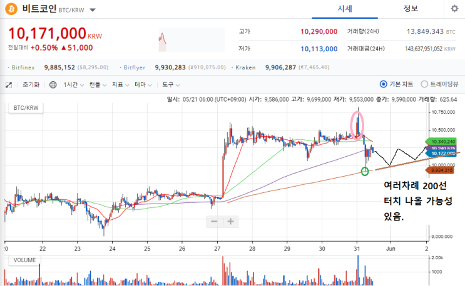Click the Jun date axis label

coord(391,249)
